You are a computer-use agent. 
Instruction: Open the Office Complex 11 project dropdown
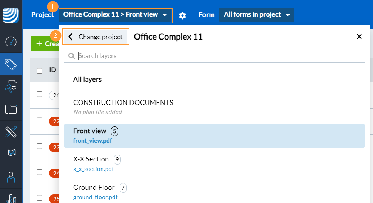tap(115, 15)
